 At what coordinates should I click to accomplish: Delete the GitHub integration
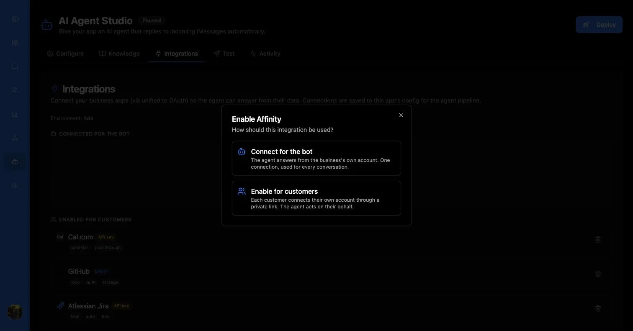(x=598, y=274)
